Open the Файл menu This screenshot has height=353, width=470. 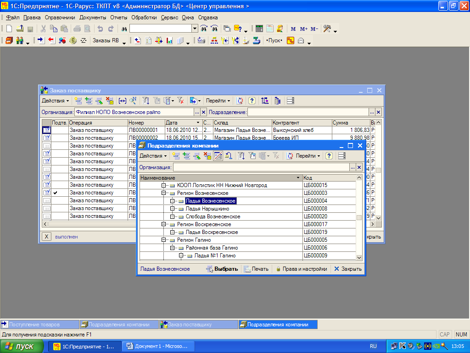[12, 17]
